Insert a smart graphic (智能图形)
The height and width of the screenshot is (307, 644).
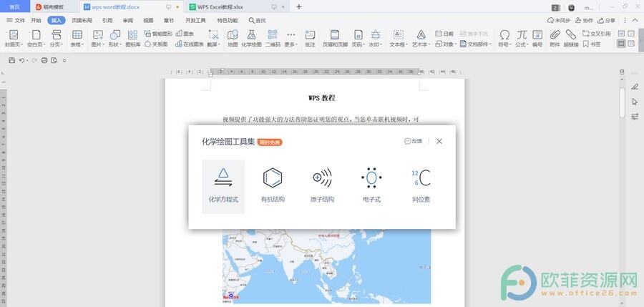tap(158, 34)
